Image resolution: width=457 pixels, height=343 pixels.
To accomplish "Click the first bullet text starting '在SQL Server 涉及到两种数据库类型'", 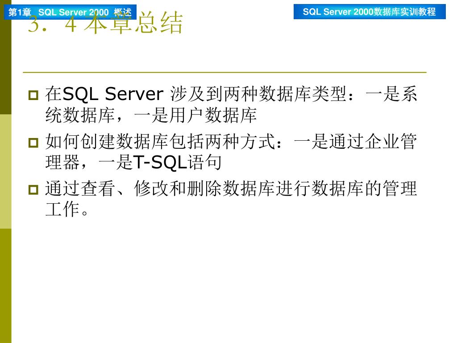I will 231,104.
